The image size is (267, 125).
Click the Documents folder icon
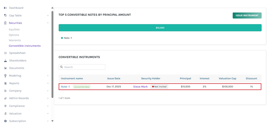5,68
